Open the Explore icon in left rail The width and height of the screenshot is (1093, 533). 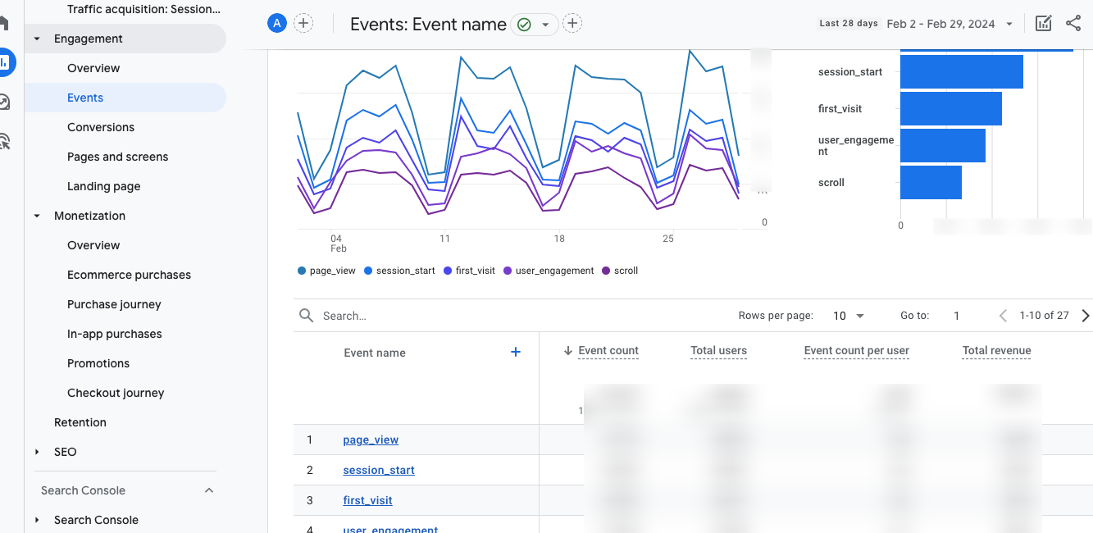[x=4, y=102]
